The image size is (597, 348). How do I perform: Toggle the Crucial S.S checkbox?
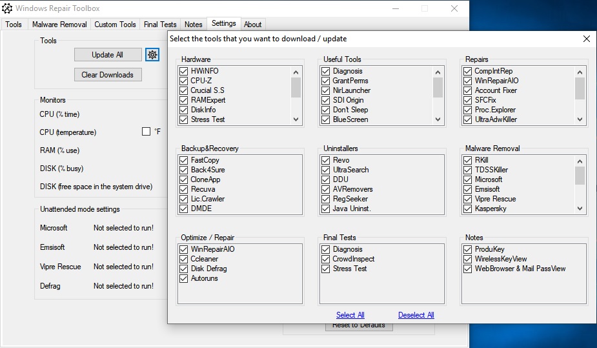pos(184,90)
